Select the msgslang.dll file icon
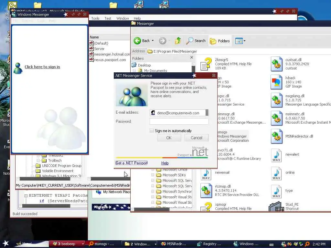The height and width of the screenshot is (248, 331). 276,100
